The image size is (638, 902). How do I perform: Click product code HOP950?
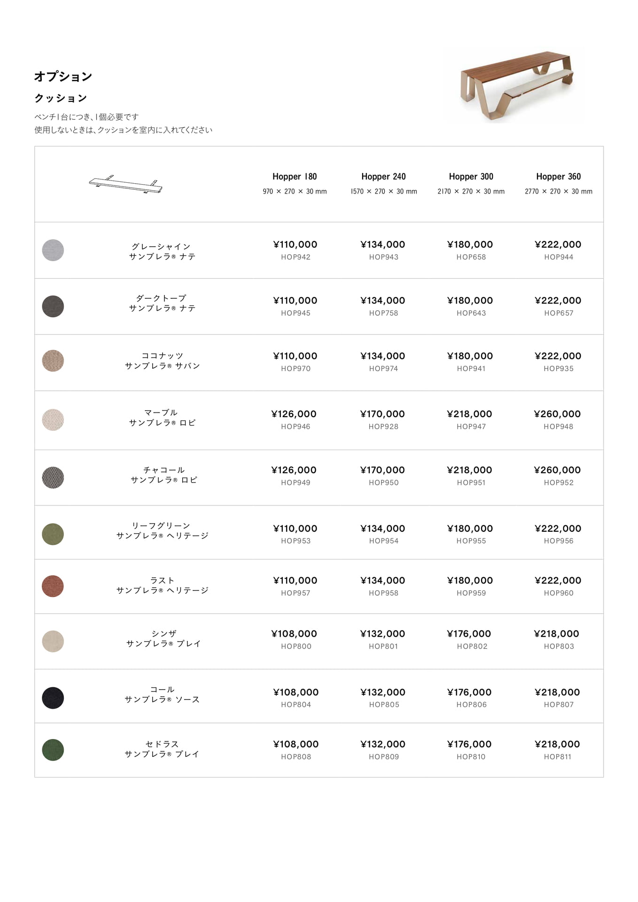coord(383,482)
